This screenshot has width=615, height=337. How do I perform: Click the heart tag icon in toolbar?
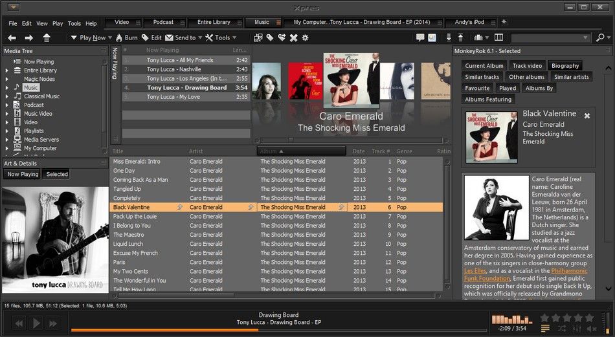coord(282,38)
